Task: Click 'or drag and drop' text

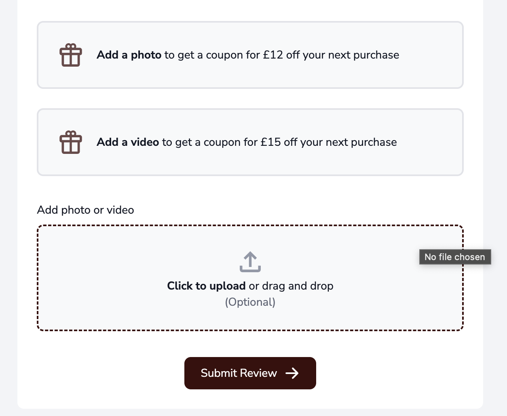Action: coord(291,286)
